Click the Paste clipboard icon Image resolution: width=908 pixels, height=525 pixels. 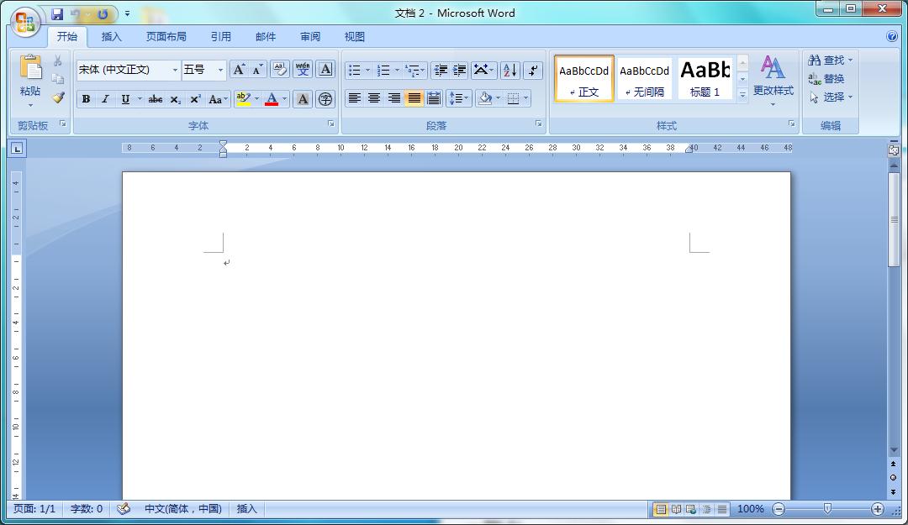click(30, 69)
